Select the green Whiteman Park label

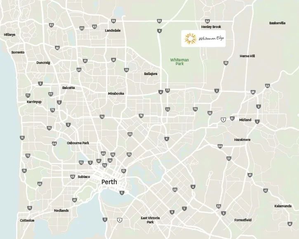[x=179, y=62]
